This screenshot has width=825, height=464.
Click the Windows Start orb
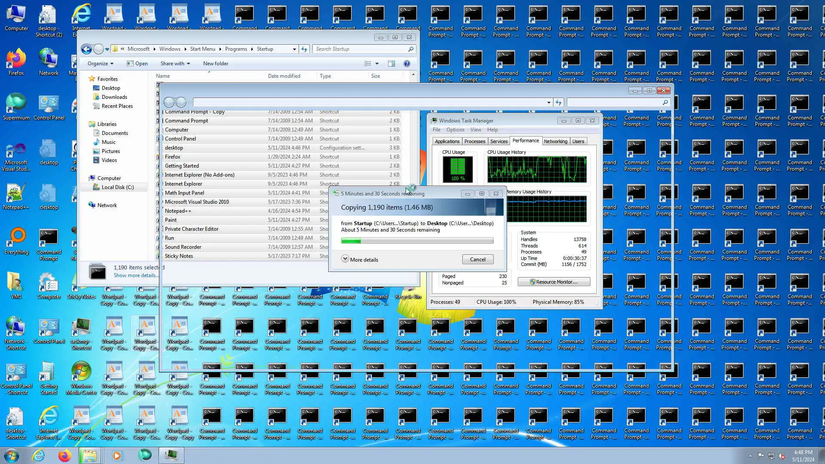[12, 455]
